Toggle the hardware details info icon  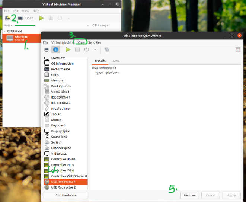tap(56, 49)
